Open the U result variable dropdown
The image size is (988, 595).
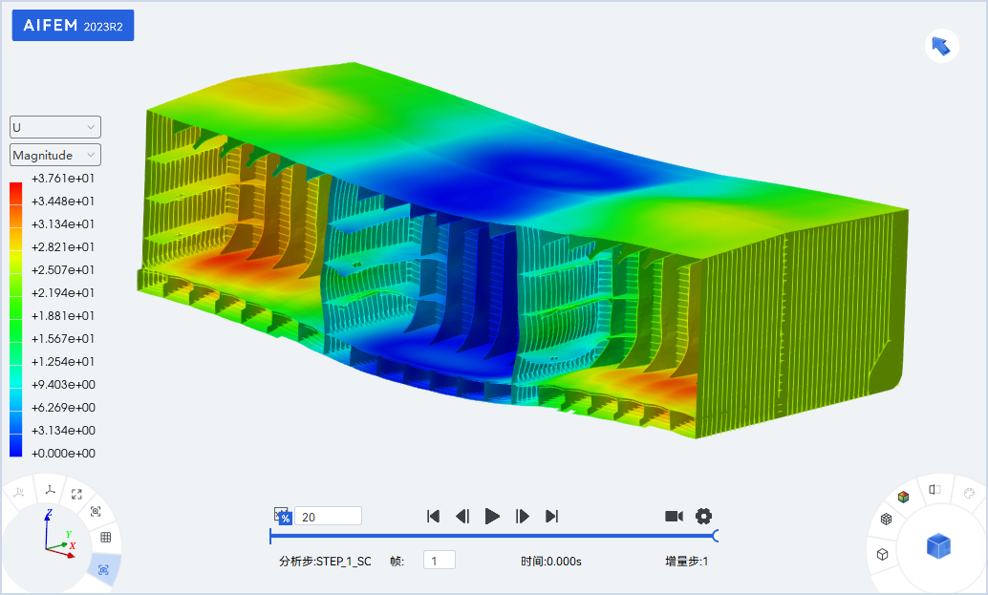55,127
